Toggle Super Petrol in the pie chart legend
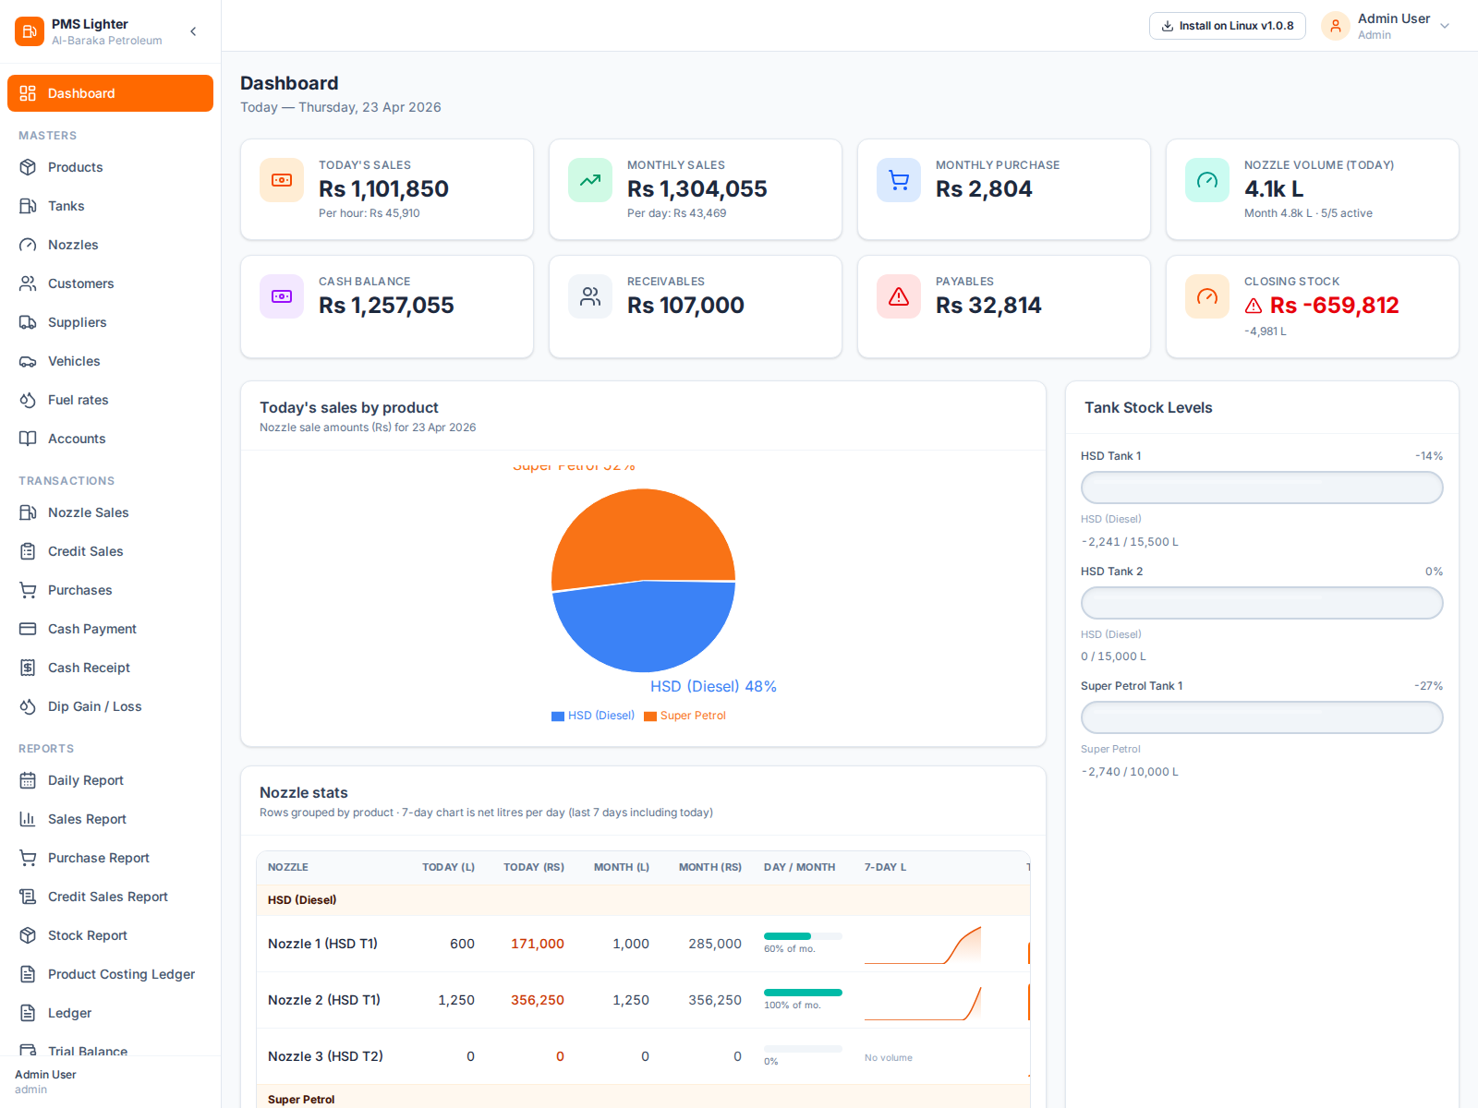Screen dimensions: 1478x1108 coord(684,716)
